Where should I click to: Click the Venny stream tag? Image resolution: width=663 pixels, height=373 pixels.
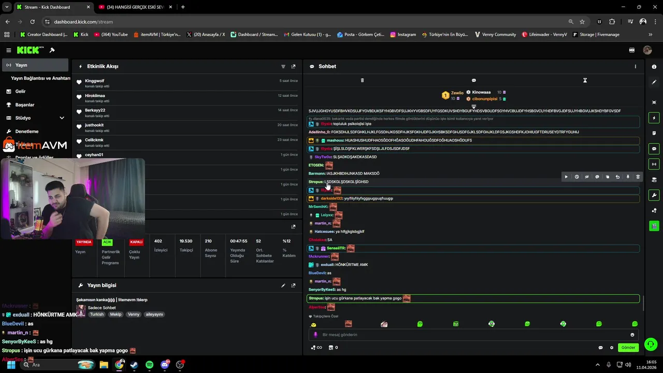point(134,314)
